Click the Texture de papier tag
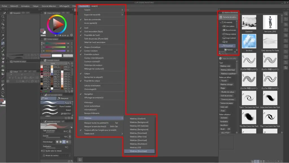This screenshot has height=163, width=289. click(227, 103)
